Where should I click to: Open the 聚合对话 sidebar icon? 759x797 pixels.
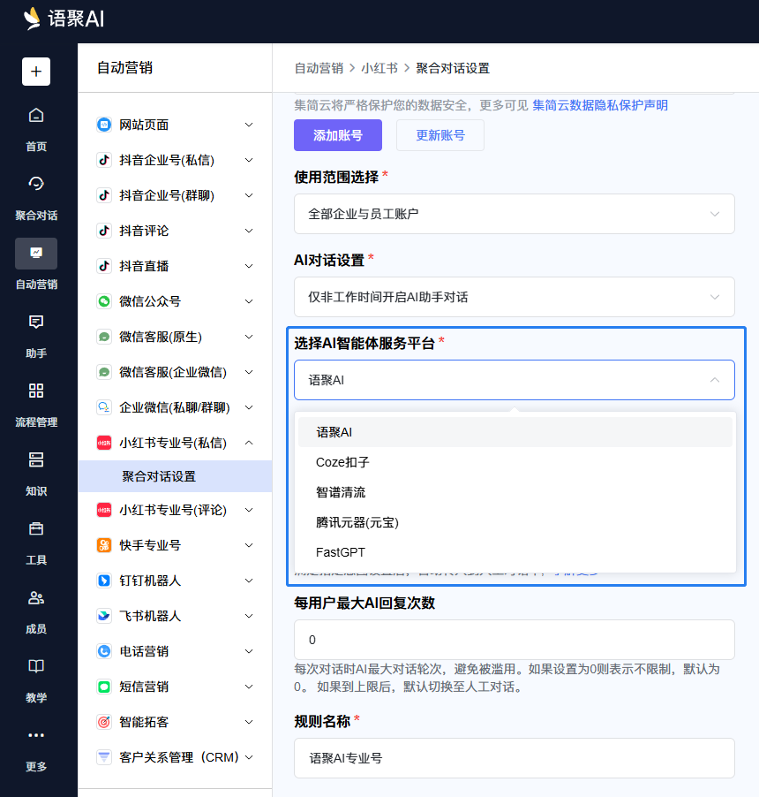click(x=36, y=184)
